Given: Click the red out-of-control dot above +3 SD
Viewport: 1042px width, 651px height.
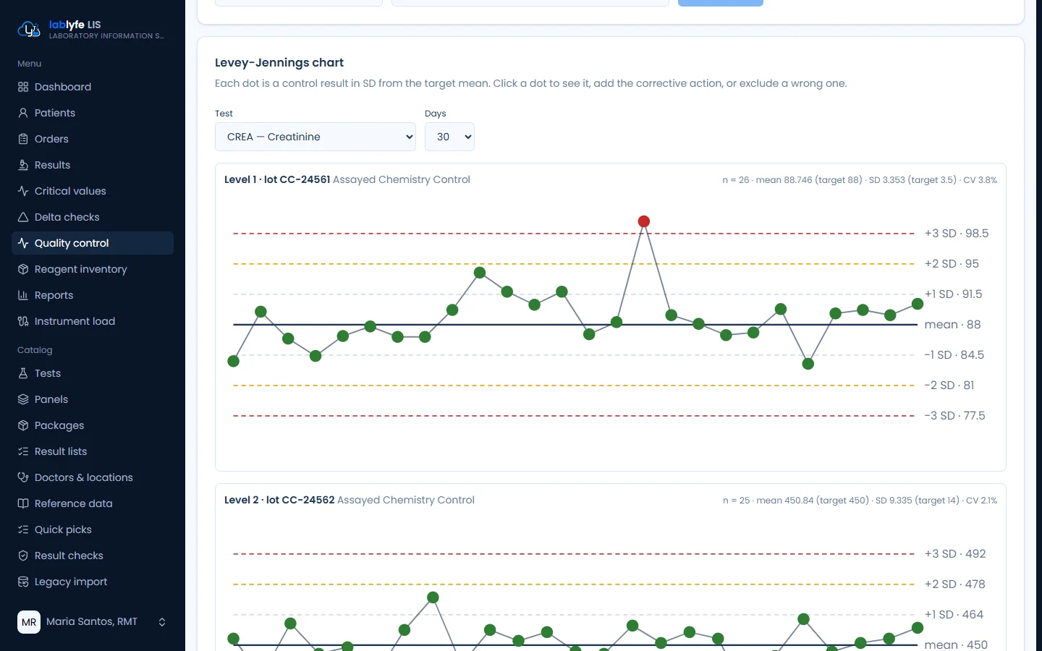Looking at the screenshot, I should click(644, 221).
